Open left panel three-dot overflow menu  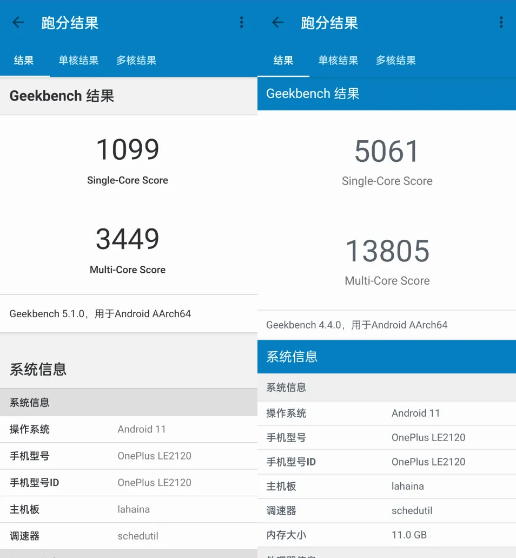click(241, 22)
